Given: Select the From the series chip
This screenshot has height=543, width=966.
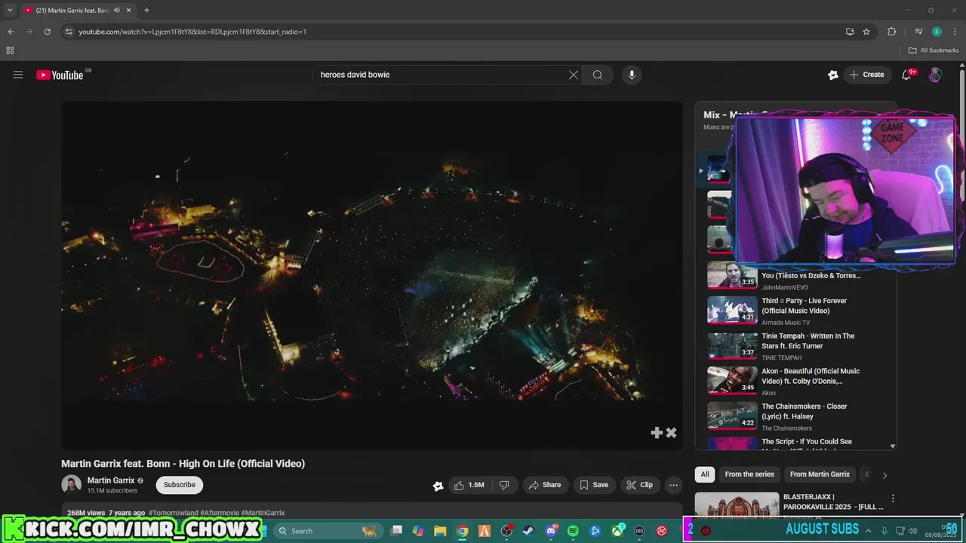Looking at the screenshot, I should tap(749, 474).
